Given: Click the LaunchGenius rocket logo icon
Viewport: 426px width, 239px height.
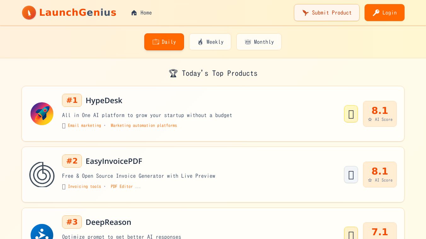Looking at the screenshot, I should coord(29,13).
